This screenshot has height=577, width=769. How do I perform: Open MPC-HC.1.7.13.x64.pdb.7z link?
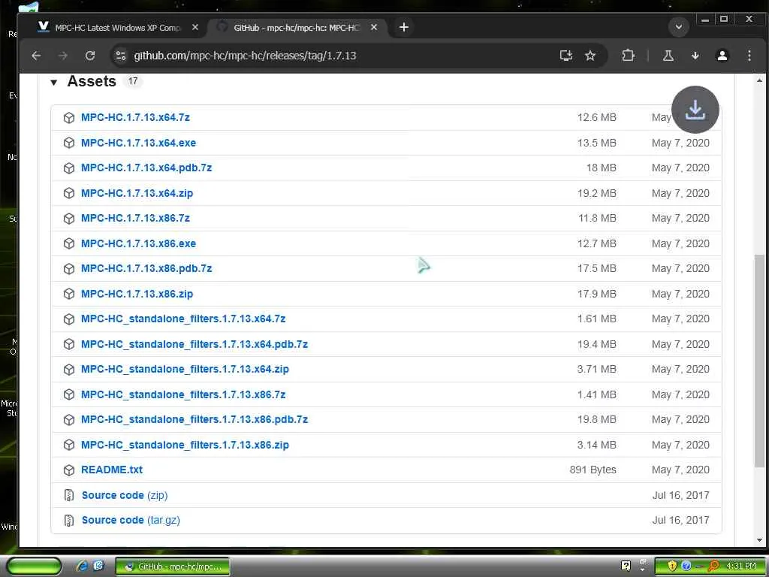point(146,168)
